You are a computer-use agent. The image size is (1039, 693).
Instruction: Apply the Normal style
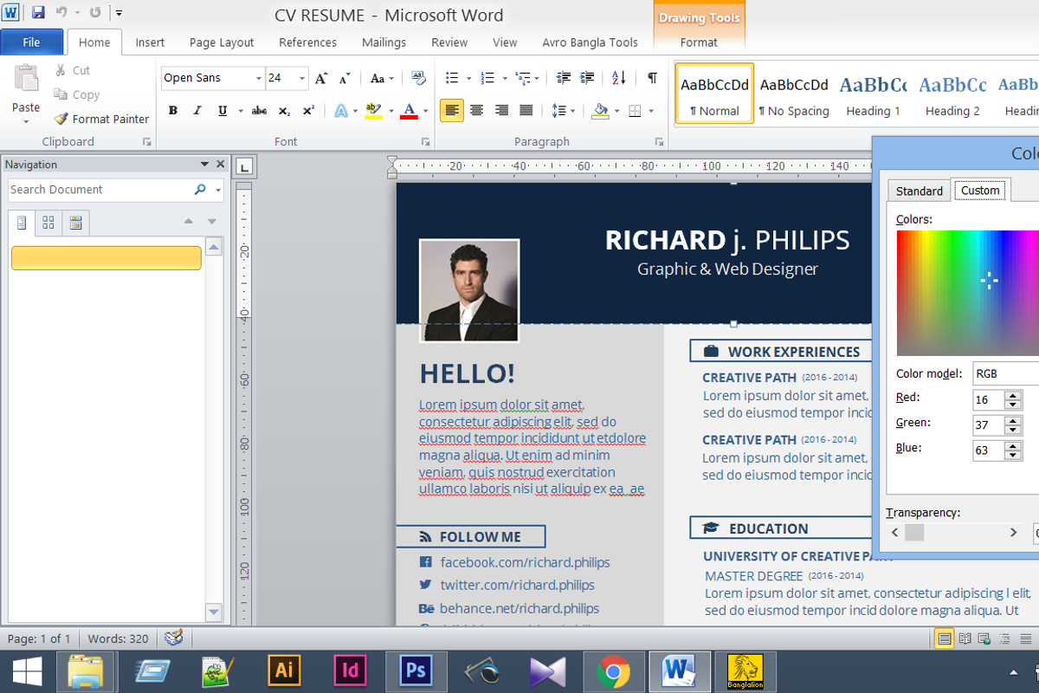[714, 94]
